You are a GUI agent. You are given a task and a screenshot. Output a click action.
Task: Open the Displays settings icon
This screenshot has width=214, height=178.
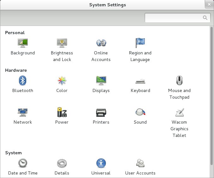point(101,80)
